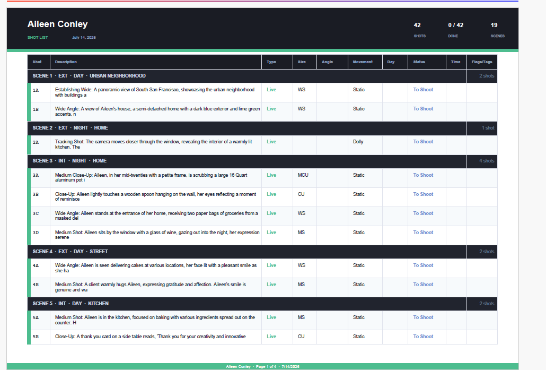The width and height of the screenshot is (546, 370).
Task: Select the Live type label for shot 2A
Action: [271, 142]
